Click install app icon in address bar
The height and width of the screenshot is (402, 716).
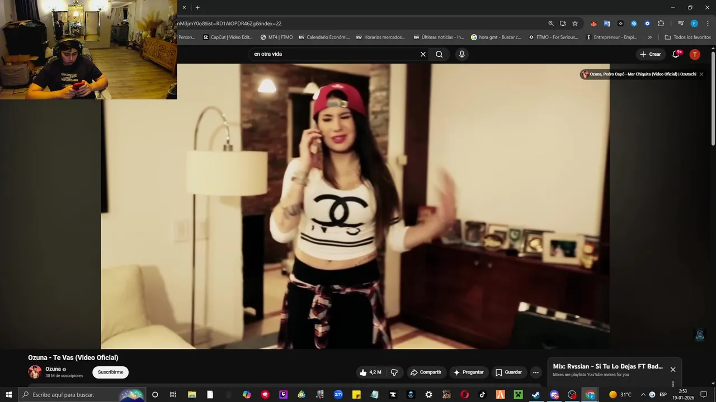563,23
